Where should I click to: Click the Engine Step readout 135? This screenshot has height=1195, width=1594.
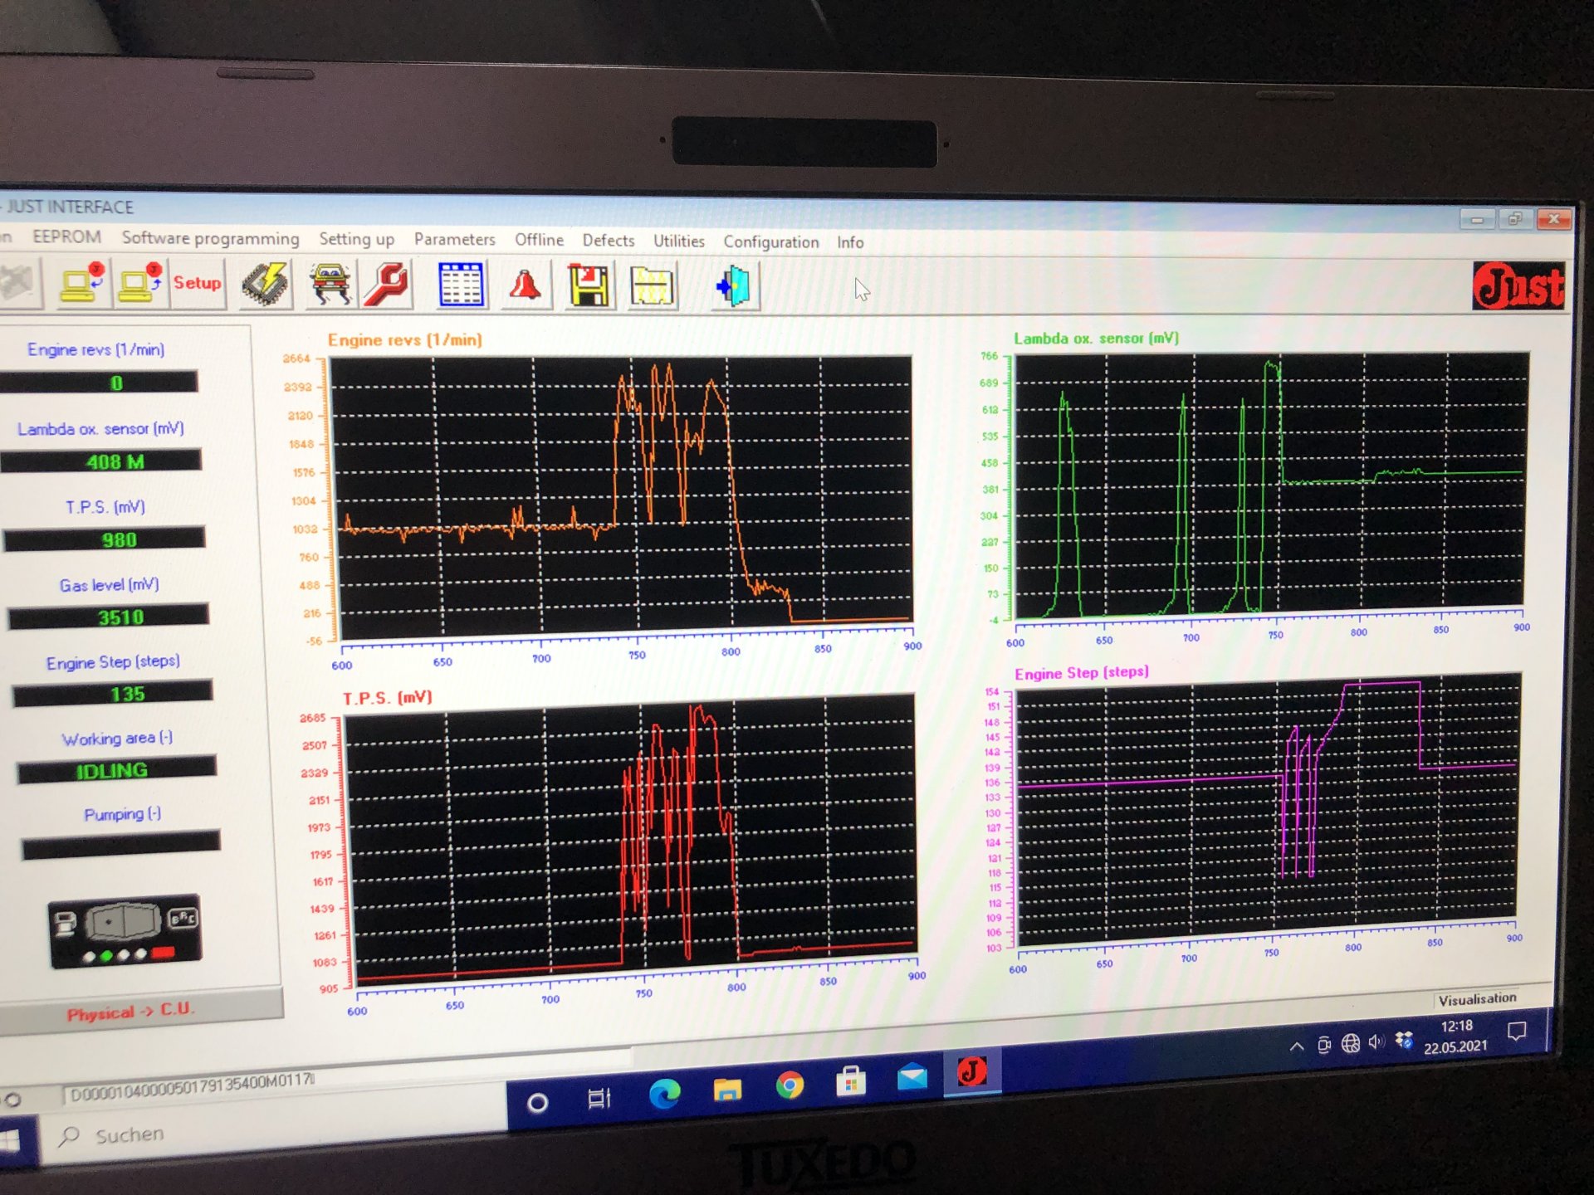[x=112, y=694]
